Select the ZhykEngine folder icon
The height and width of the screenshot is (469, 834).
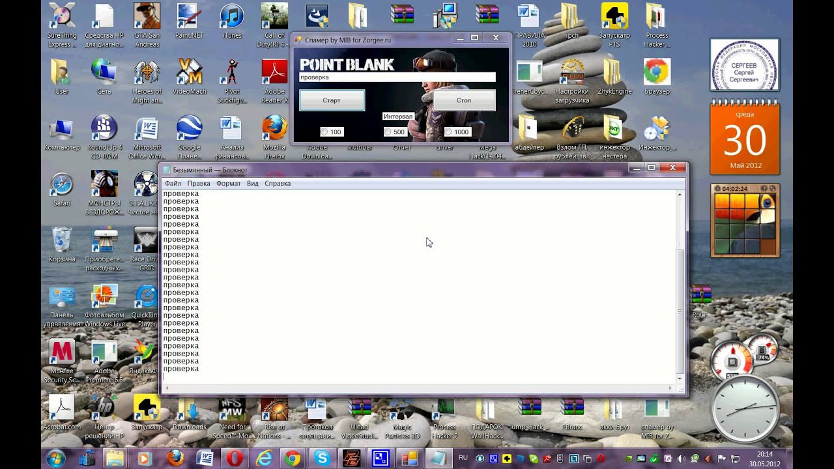pyautogui.click(x=614, y=77)
